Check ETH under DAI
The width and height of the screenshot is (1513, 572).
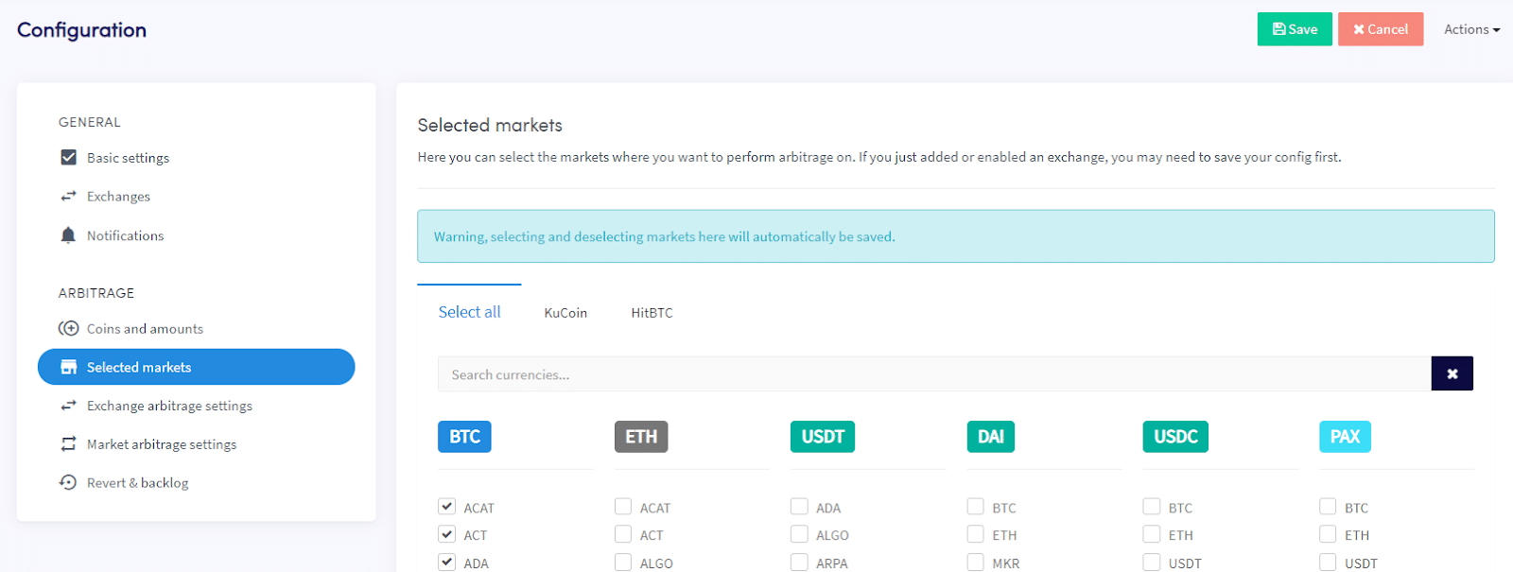pos(976,534)
